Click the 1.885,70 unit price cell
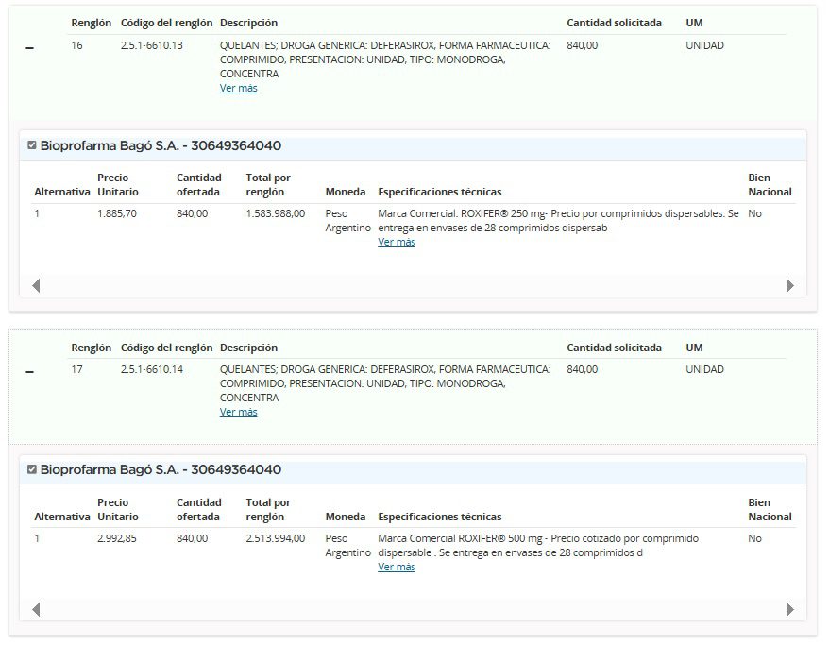The image size is (829, 645). pyautogui.click(x=117, y=213)
